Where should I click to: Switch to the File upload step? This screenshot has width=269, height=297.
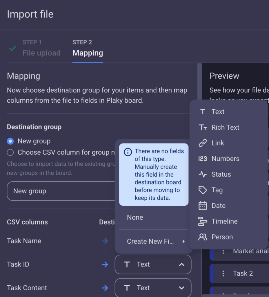41,53
